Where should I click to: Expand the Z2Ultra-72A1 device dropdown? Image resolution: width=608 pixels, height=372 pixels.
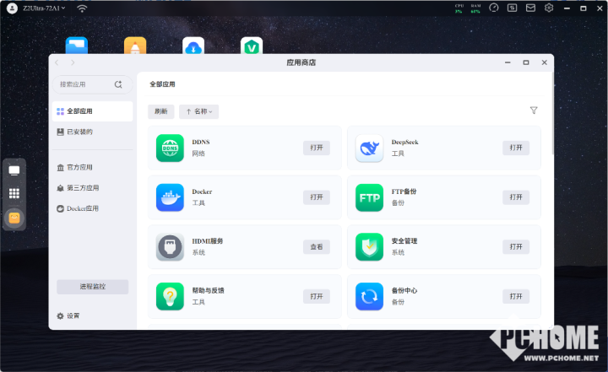pyautogui.click(x=45, y=8)
